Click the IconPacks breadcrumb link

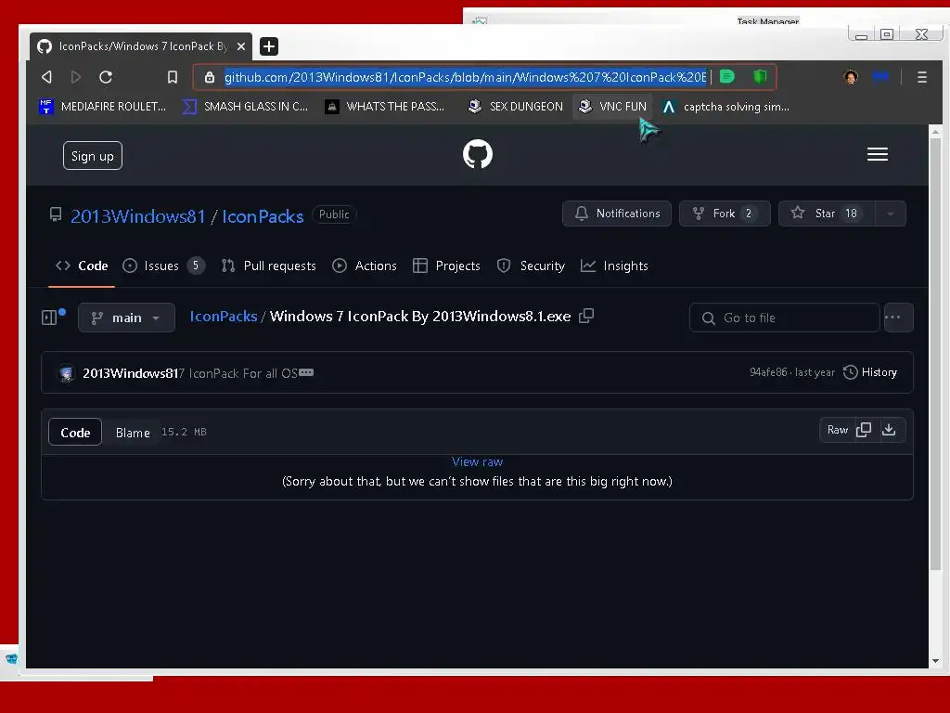coord(224,316)
